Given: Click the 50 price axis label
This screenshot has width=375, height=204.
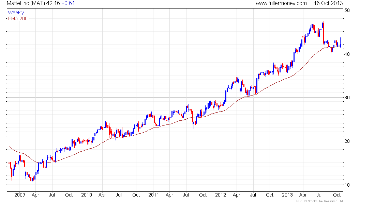Looking at the screenshot, I should [x=347, y=10].
